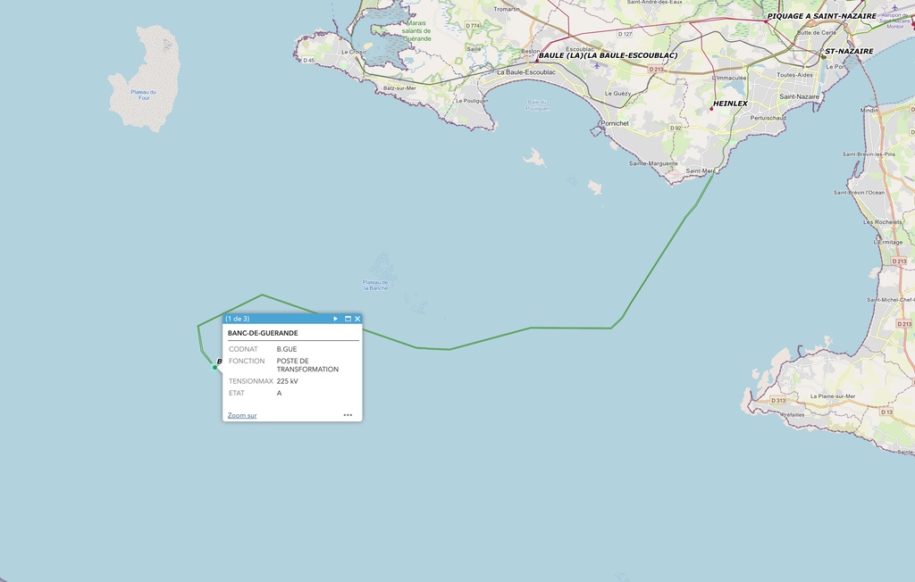Screen dimensions: 915x582
Task: Click the Plateau de la Banche label
Action: 376,285
